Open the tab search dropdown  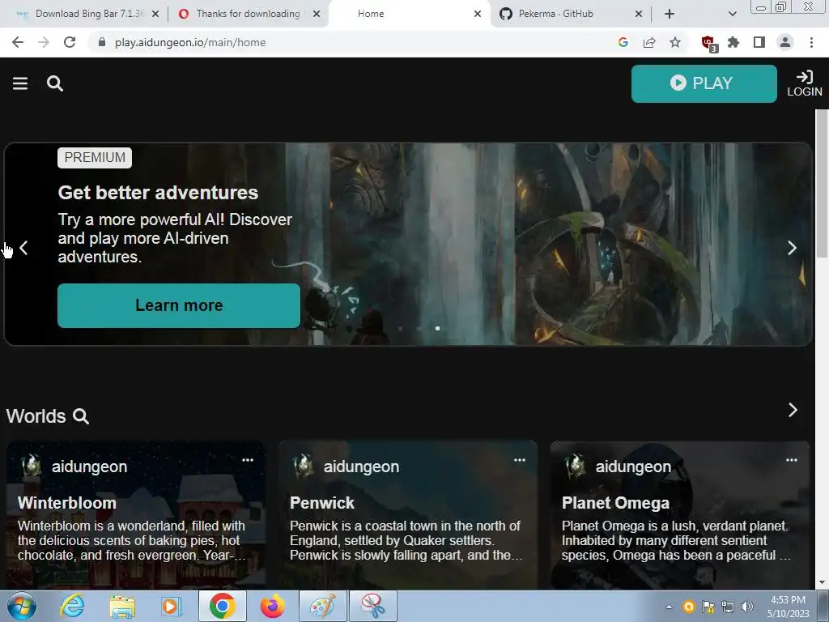click(x=732, y=15)
